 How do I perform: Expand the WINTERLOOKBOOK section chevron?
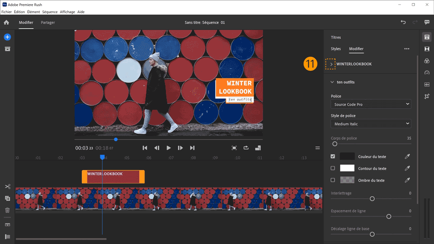tap(331, 64)
